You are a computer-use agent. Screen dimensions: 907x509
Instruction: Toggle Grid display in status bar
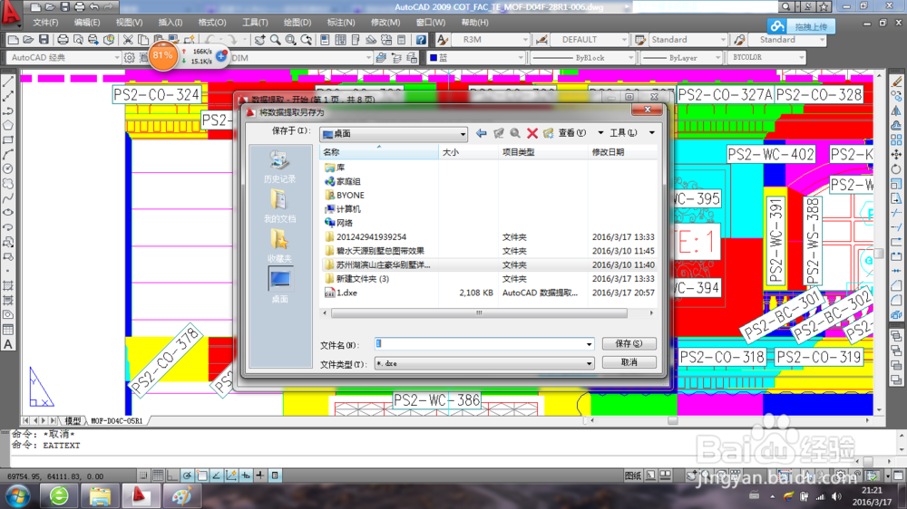(157, 475)
